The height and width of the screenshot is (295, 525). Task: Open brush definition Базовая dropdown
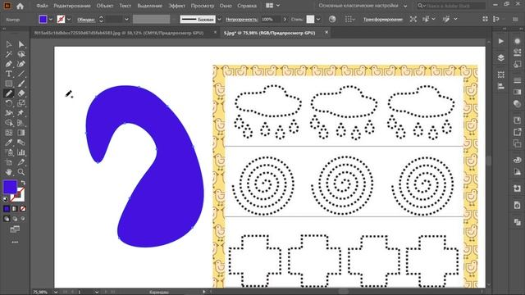pos(219,20)
